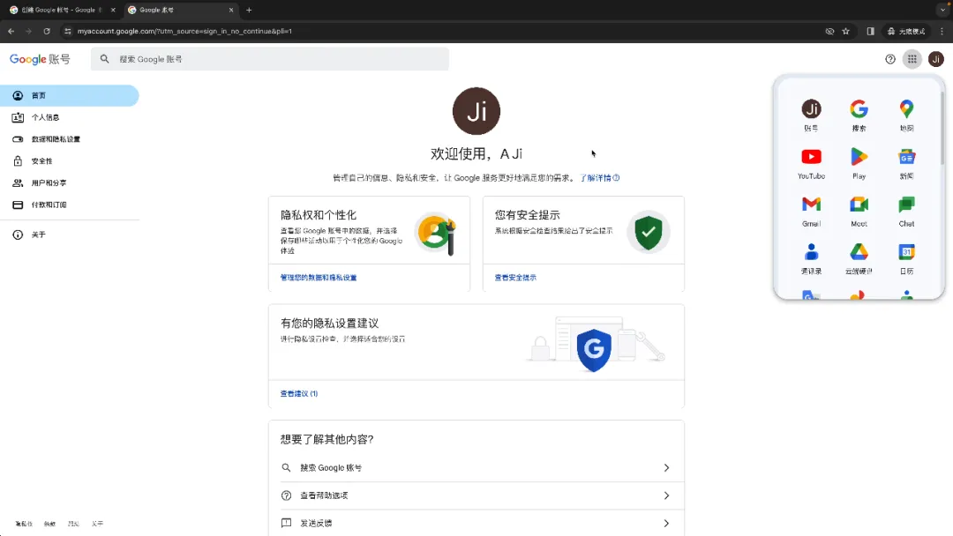953x536 pixels.
Task: Select 首页 in the sidebar
Action: [x=70, y=95]
